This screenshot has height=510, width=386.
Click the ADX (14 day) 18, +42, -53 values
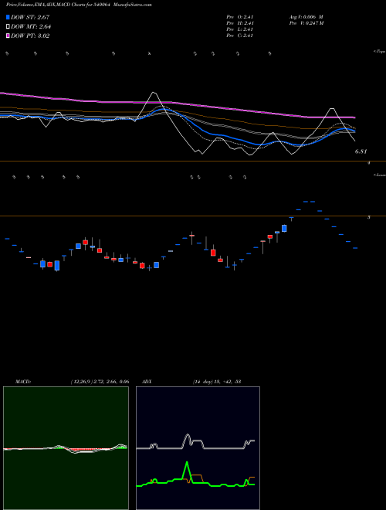(216, 382)
